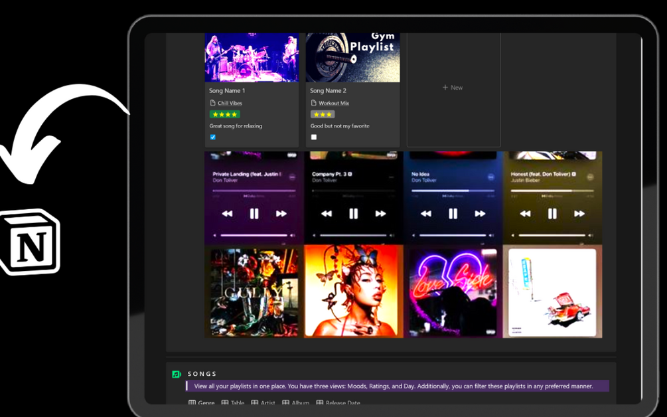The height and width of the screenshot is (417, 667).
Task: Click the four-star green rating tag
Action: (x=224, y=114)
